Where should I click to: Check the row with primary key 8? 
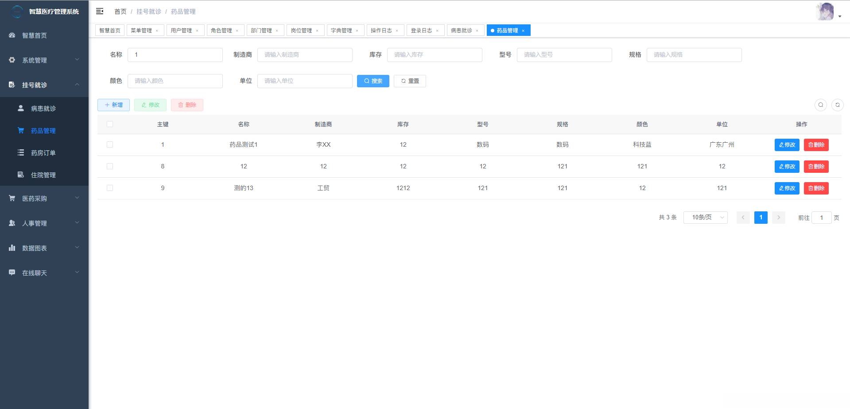click(x=110, y=167)
